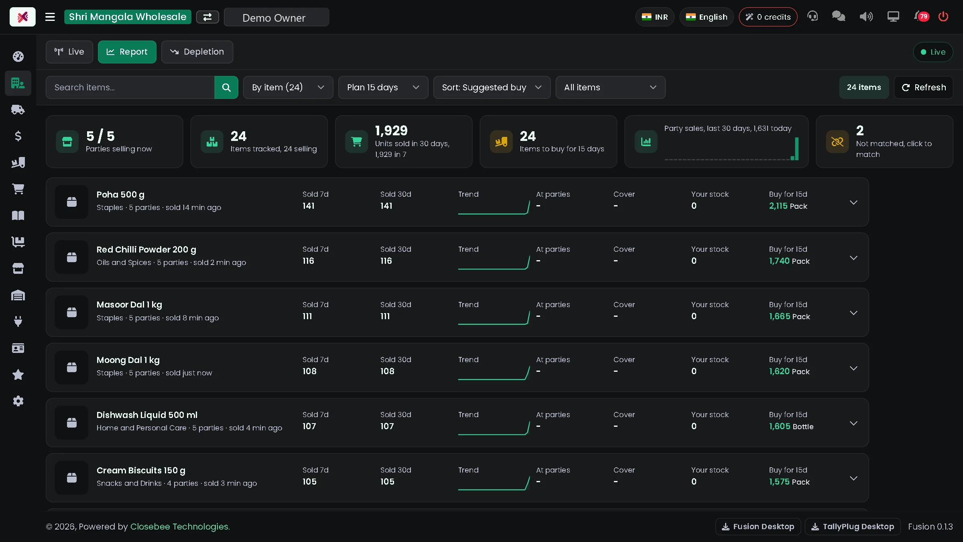Open the Closebee Technologies link
The width and height of the screenshot is (963, 542).
coord(180,526)
